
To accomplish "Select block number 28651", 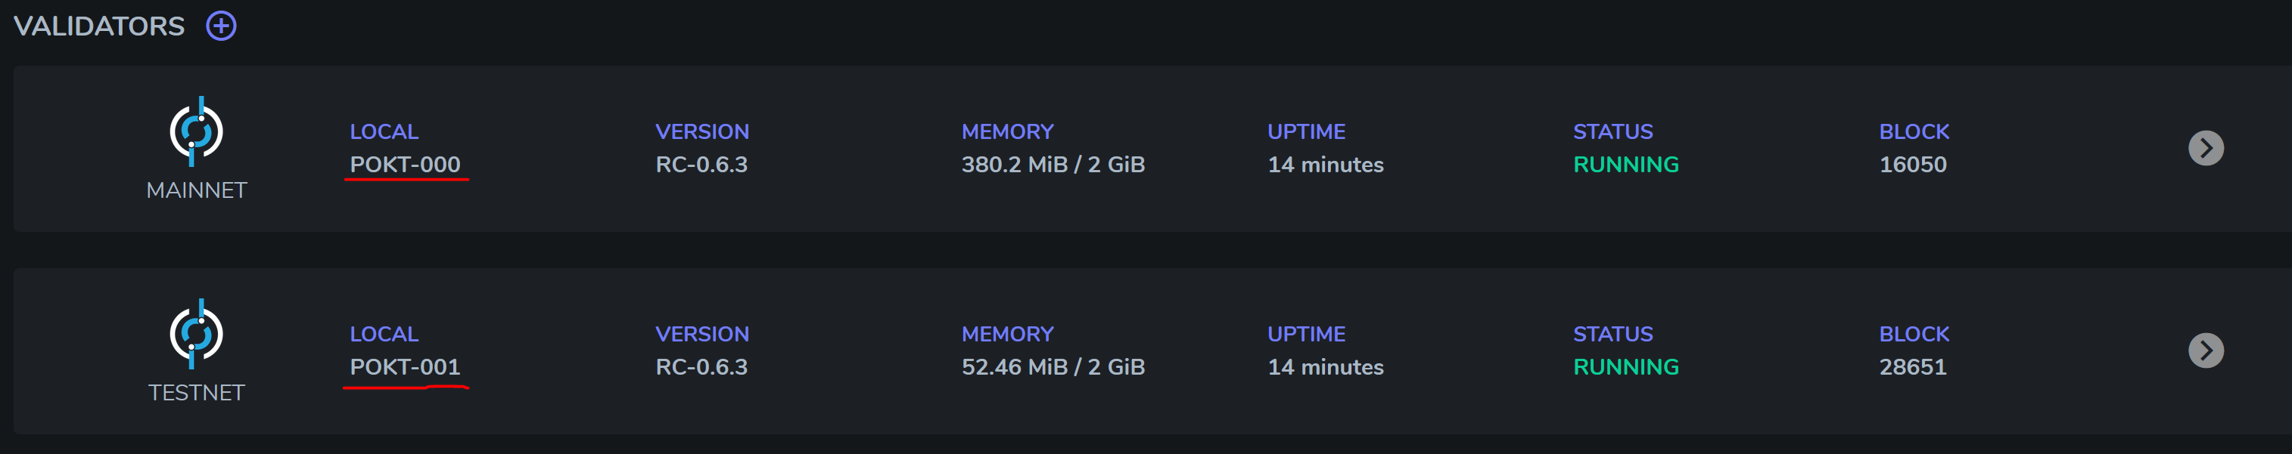I will [1913, 367].
